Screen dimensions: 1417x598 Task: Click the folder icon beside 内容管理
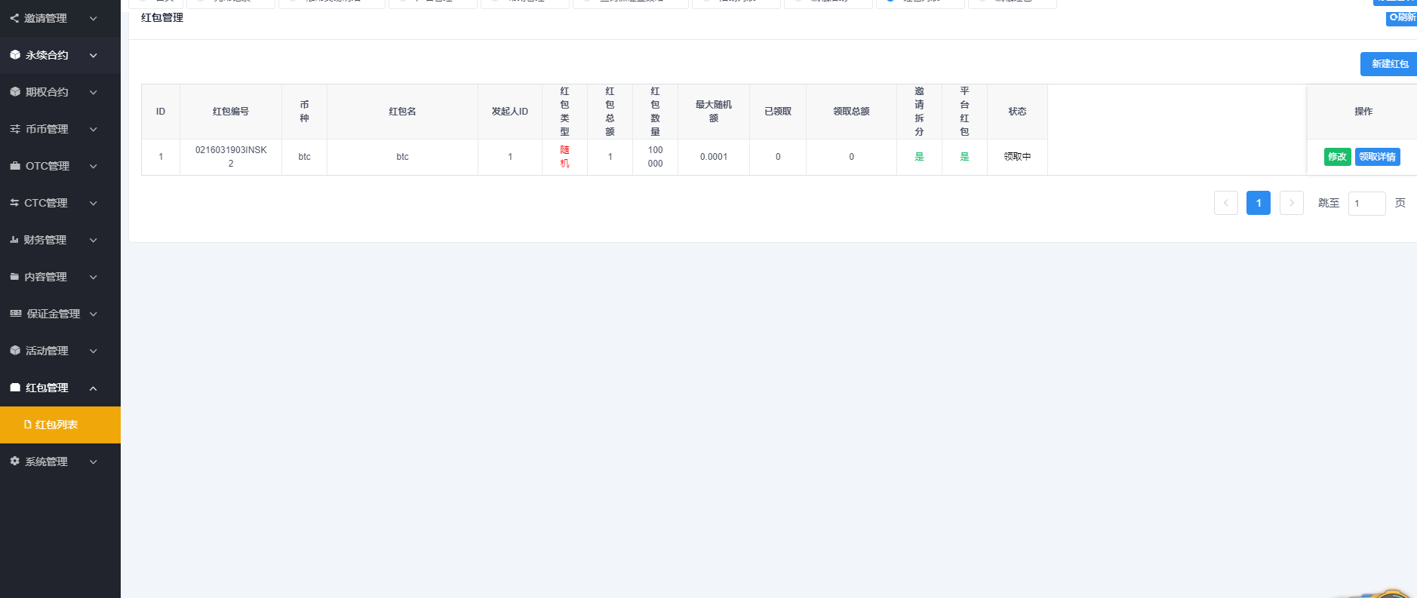coord(14,276)
